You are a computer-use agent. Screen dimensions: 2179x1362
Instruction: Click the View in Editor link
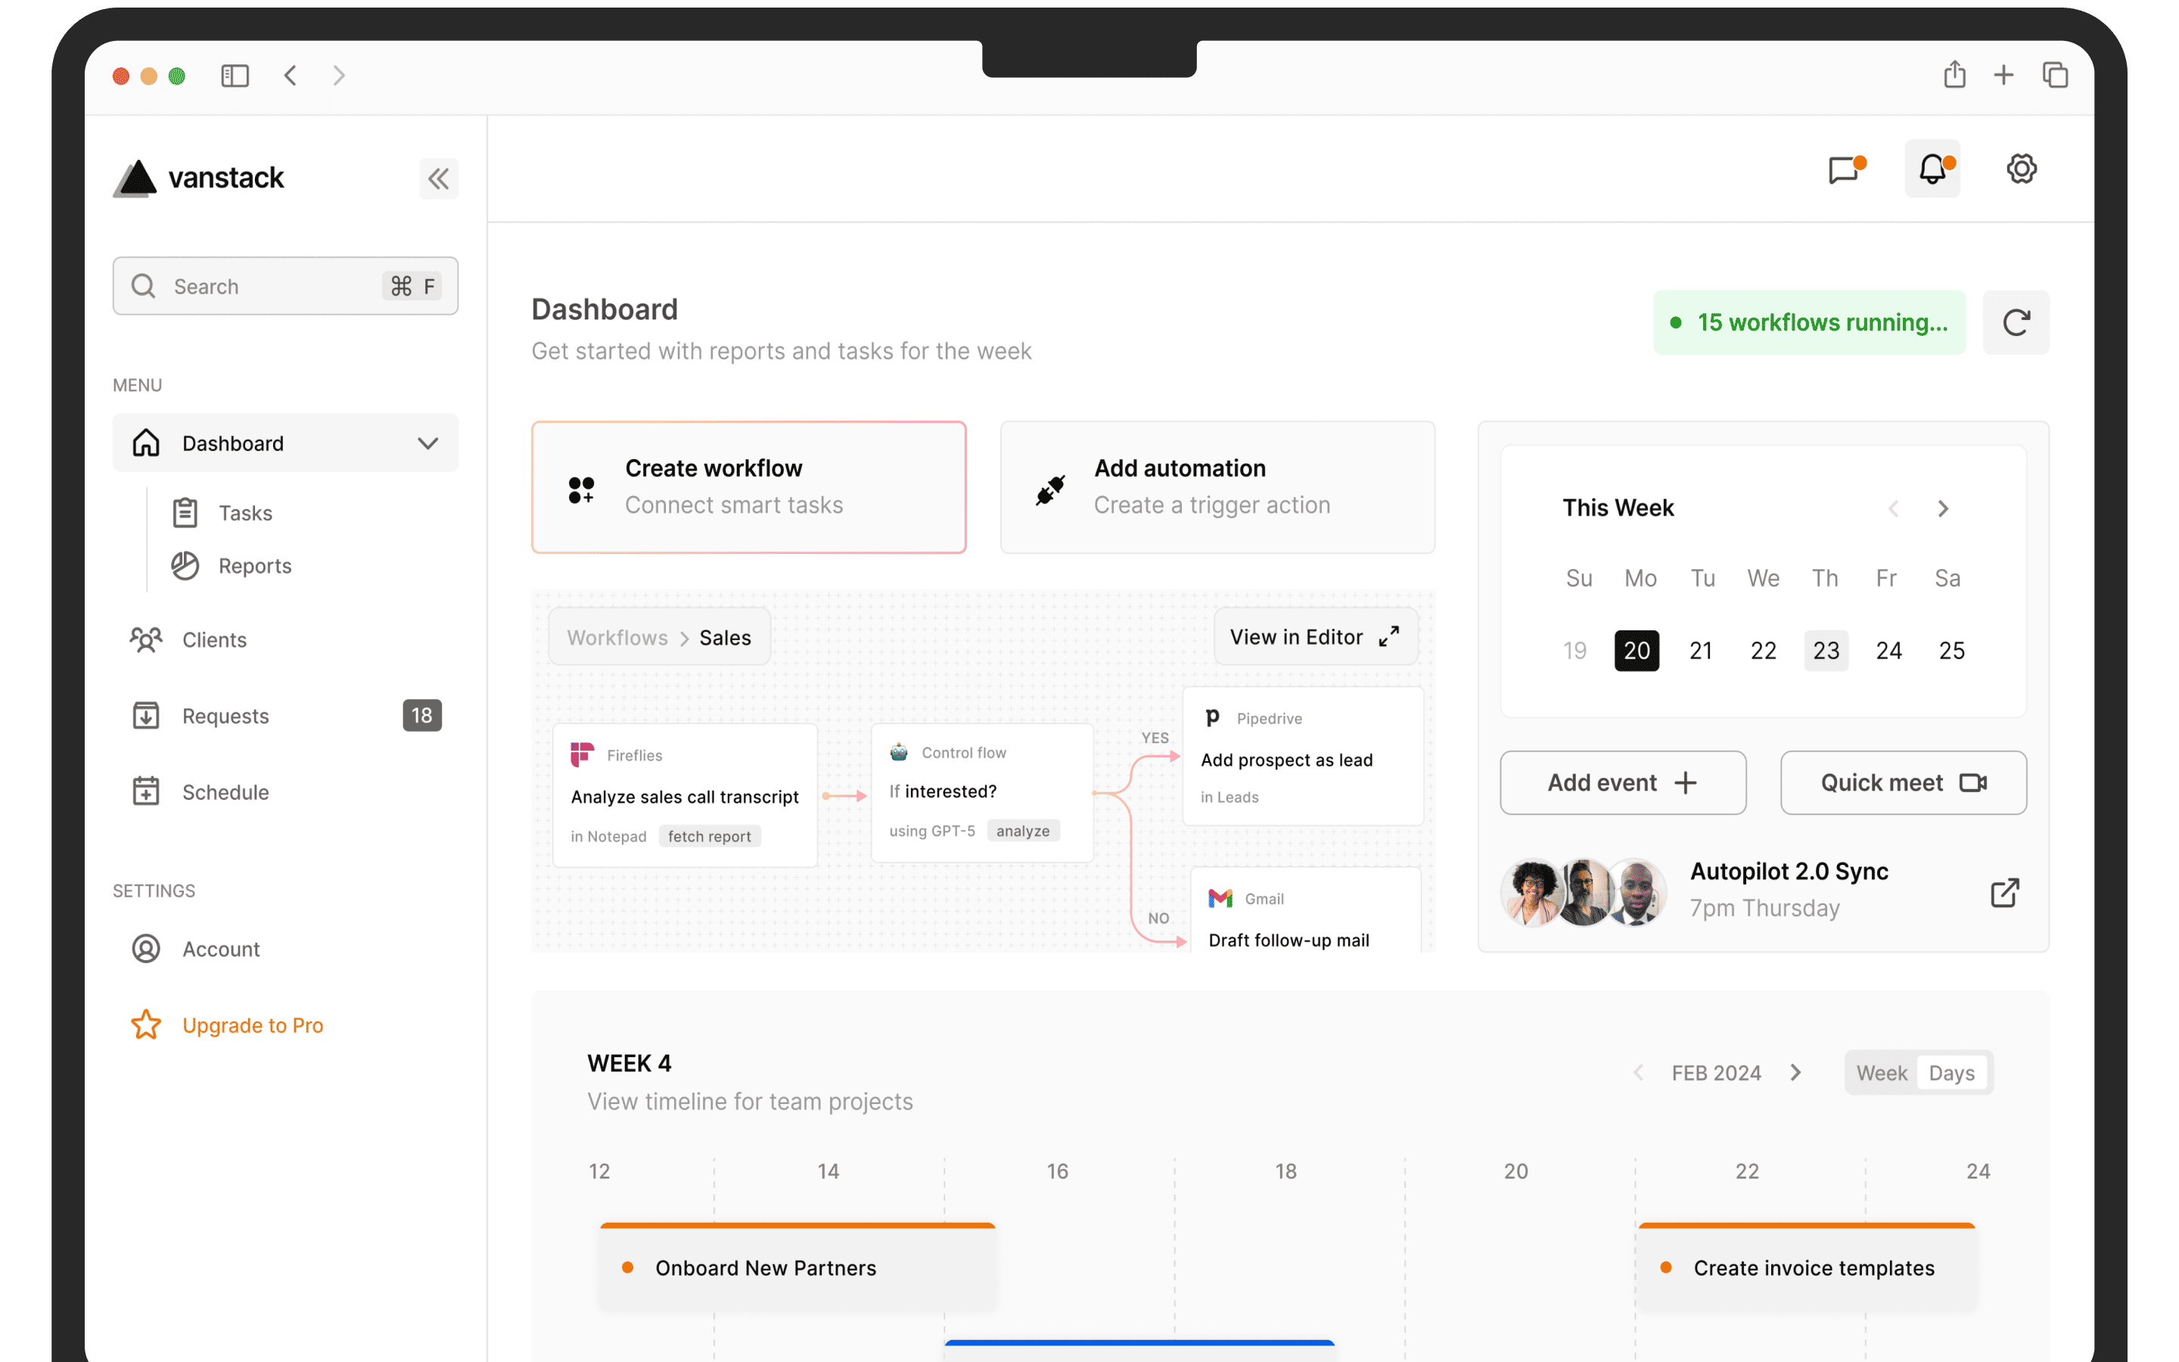[1311, 636]
